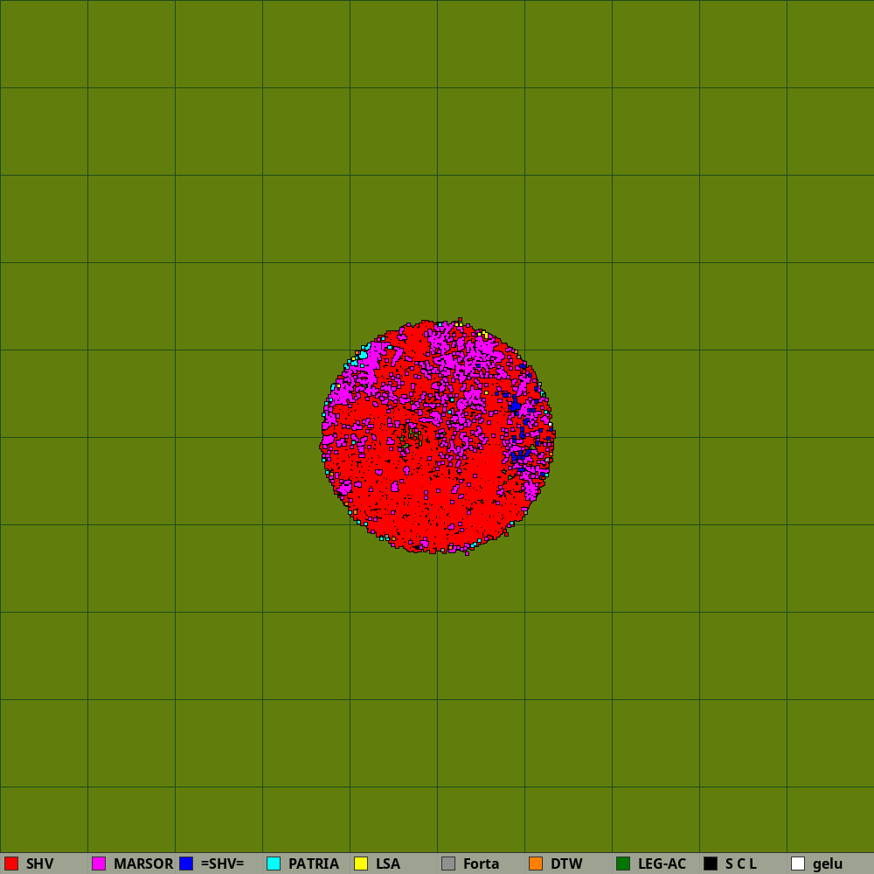Select the SHV legend label
874x874 pixels.
point(39,864)
